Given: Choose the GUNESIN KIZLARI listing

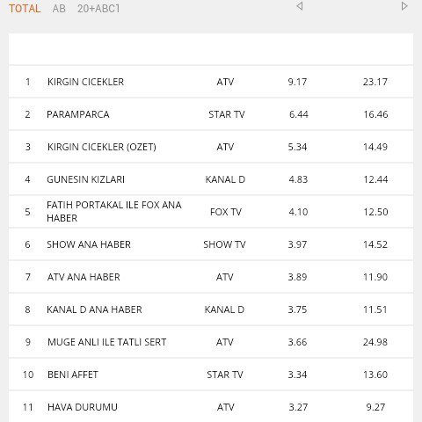Looking at the screenshot, I should pos(211,179).
